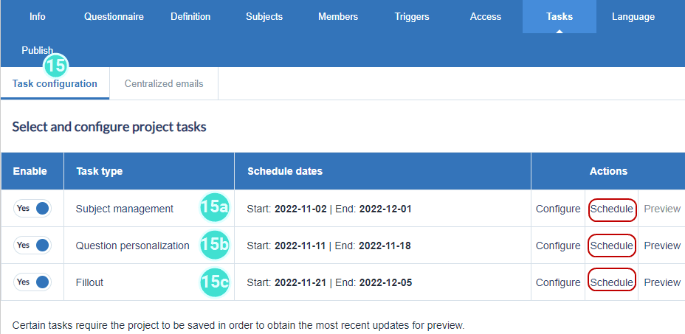Click start date 2022-11-11
Image resolution: width=685 pixels, height=334 pixels.
click(x=300, y=246)
